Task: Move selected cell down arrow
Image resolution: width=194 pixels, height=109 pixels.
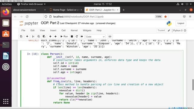Action: [55, 37]
